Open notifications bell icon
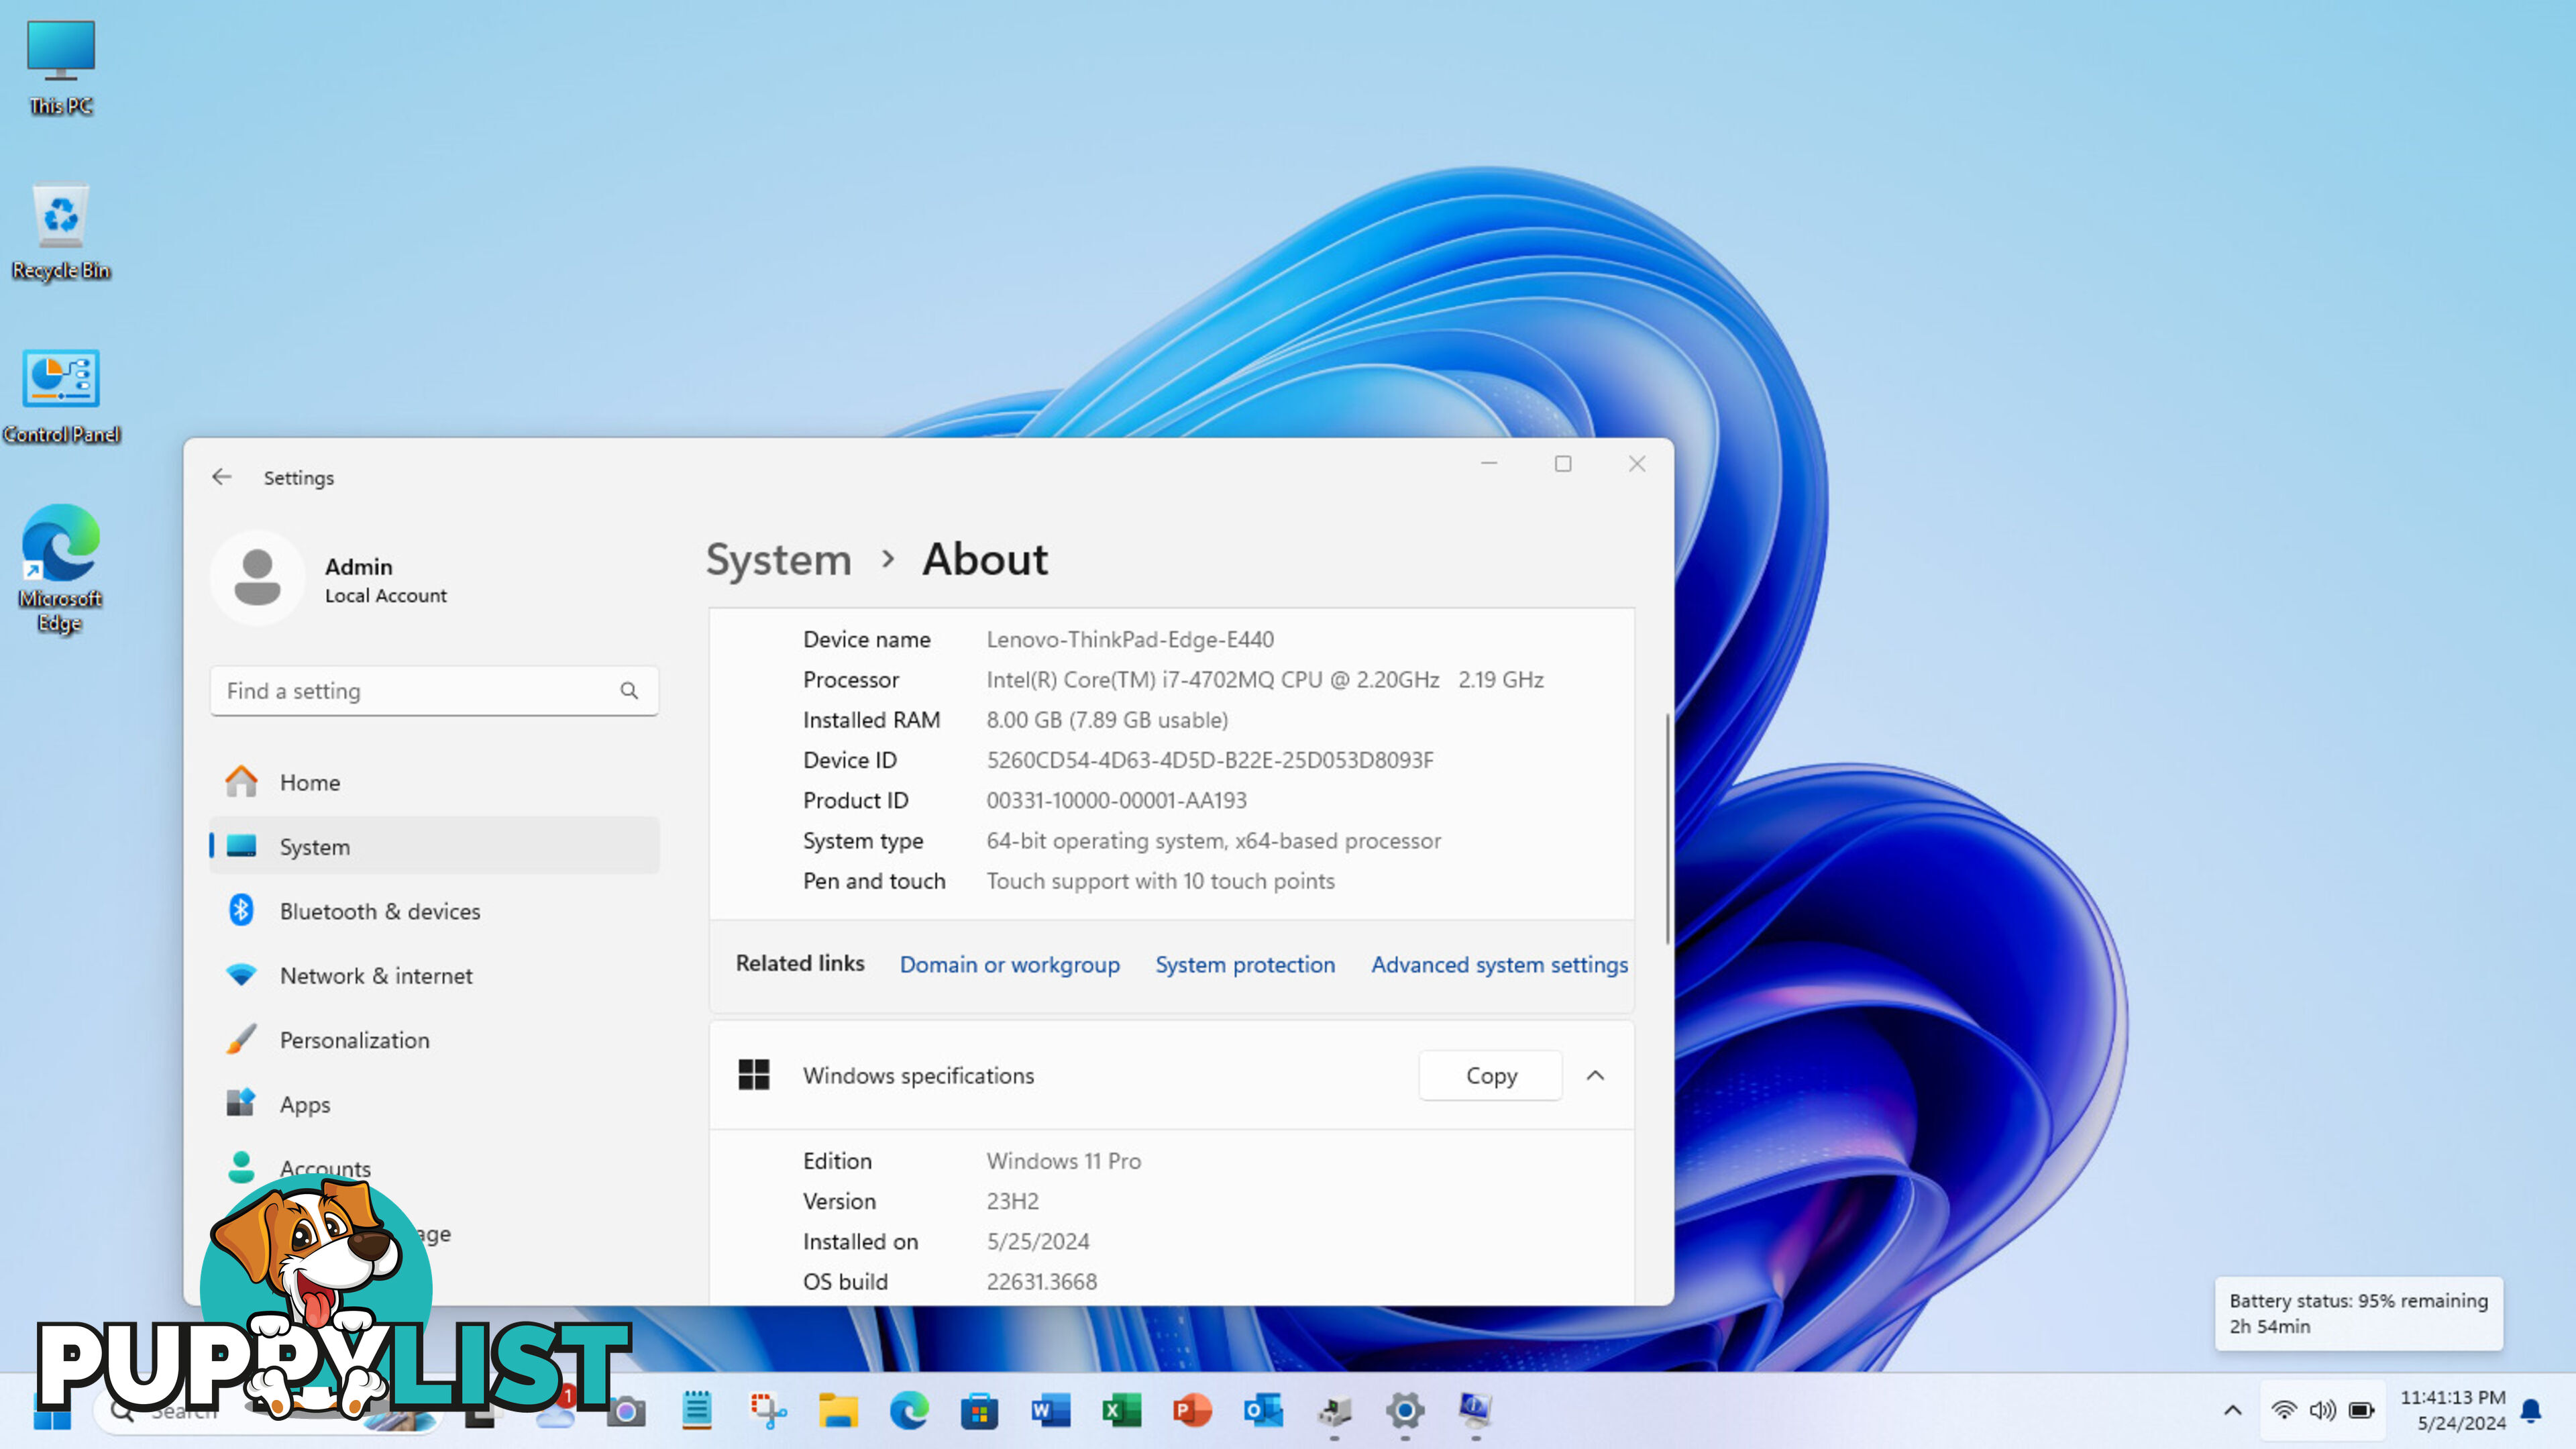 tap(2531, 1411)
